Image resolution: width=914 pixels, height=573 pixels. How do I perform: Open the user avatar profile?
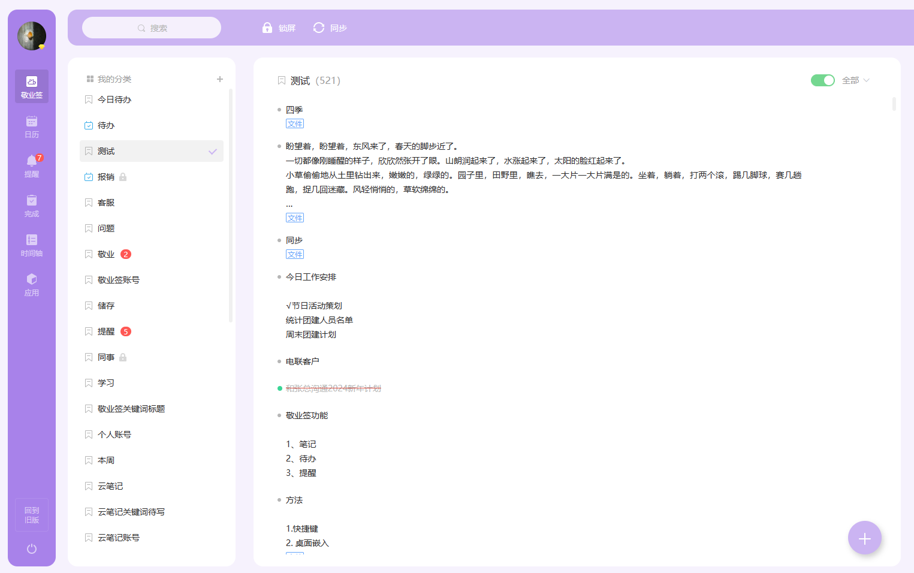point(32,36)
